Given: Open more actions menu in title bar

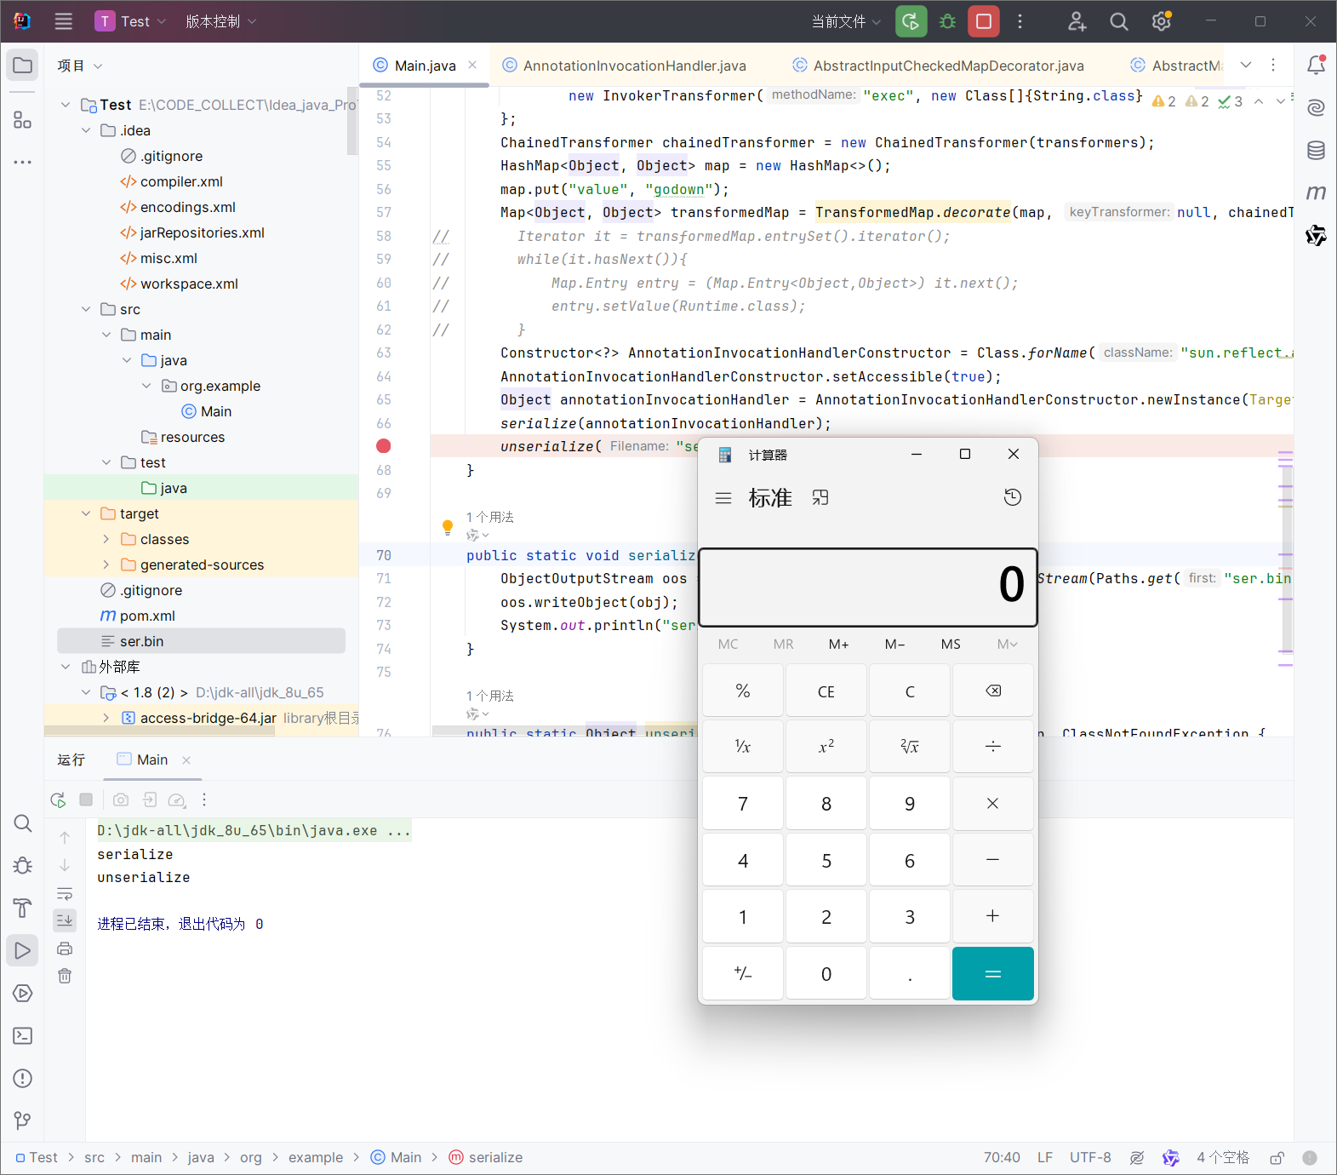Looking at the screenshot, I should point(1020,21).
